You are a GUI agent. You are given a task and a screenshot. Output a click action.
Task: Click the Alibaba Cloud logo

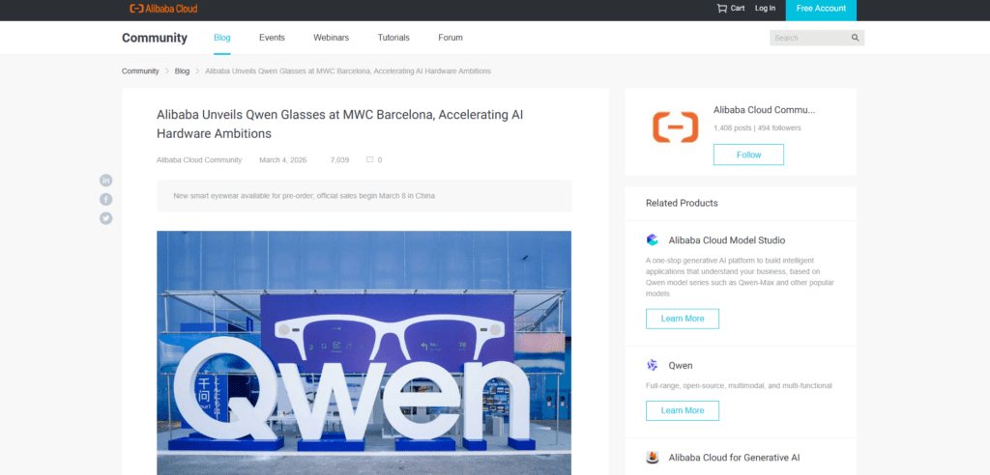[x=163, y=9]
